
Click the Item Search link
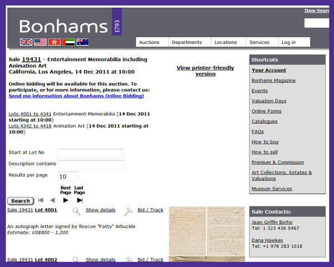(x=317, y=11)
